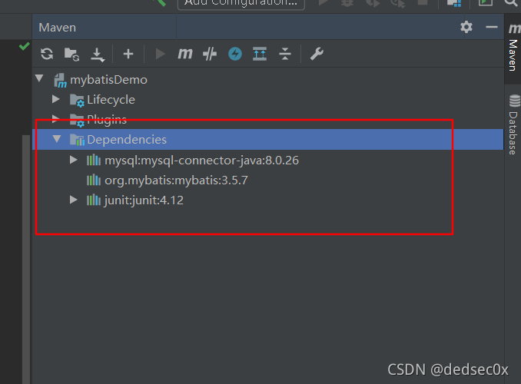Viewport: 521px width, 384px height.
Task: Click green checkmark inspection indicator
Action: pos(25,46)
